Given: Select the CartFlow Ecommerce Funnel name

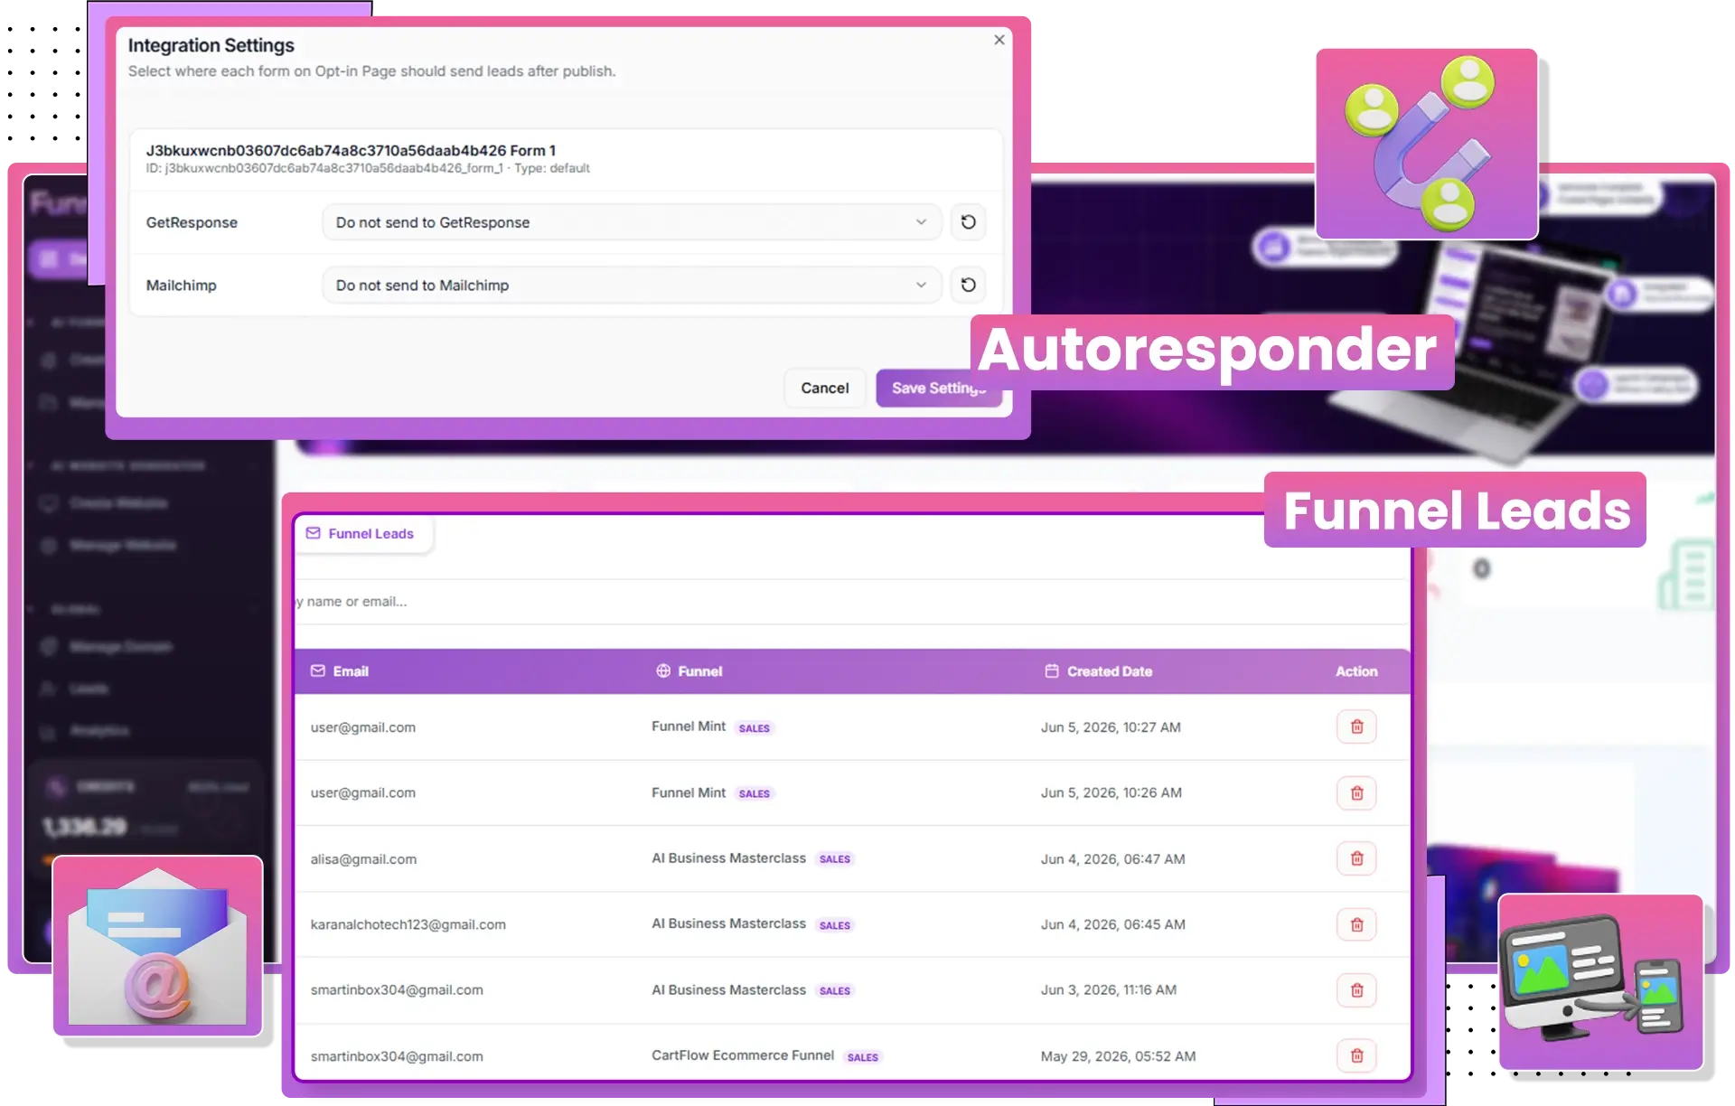Looking at the screenshot, I should tap(742, 1055).
